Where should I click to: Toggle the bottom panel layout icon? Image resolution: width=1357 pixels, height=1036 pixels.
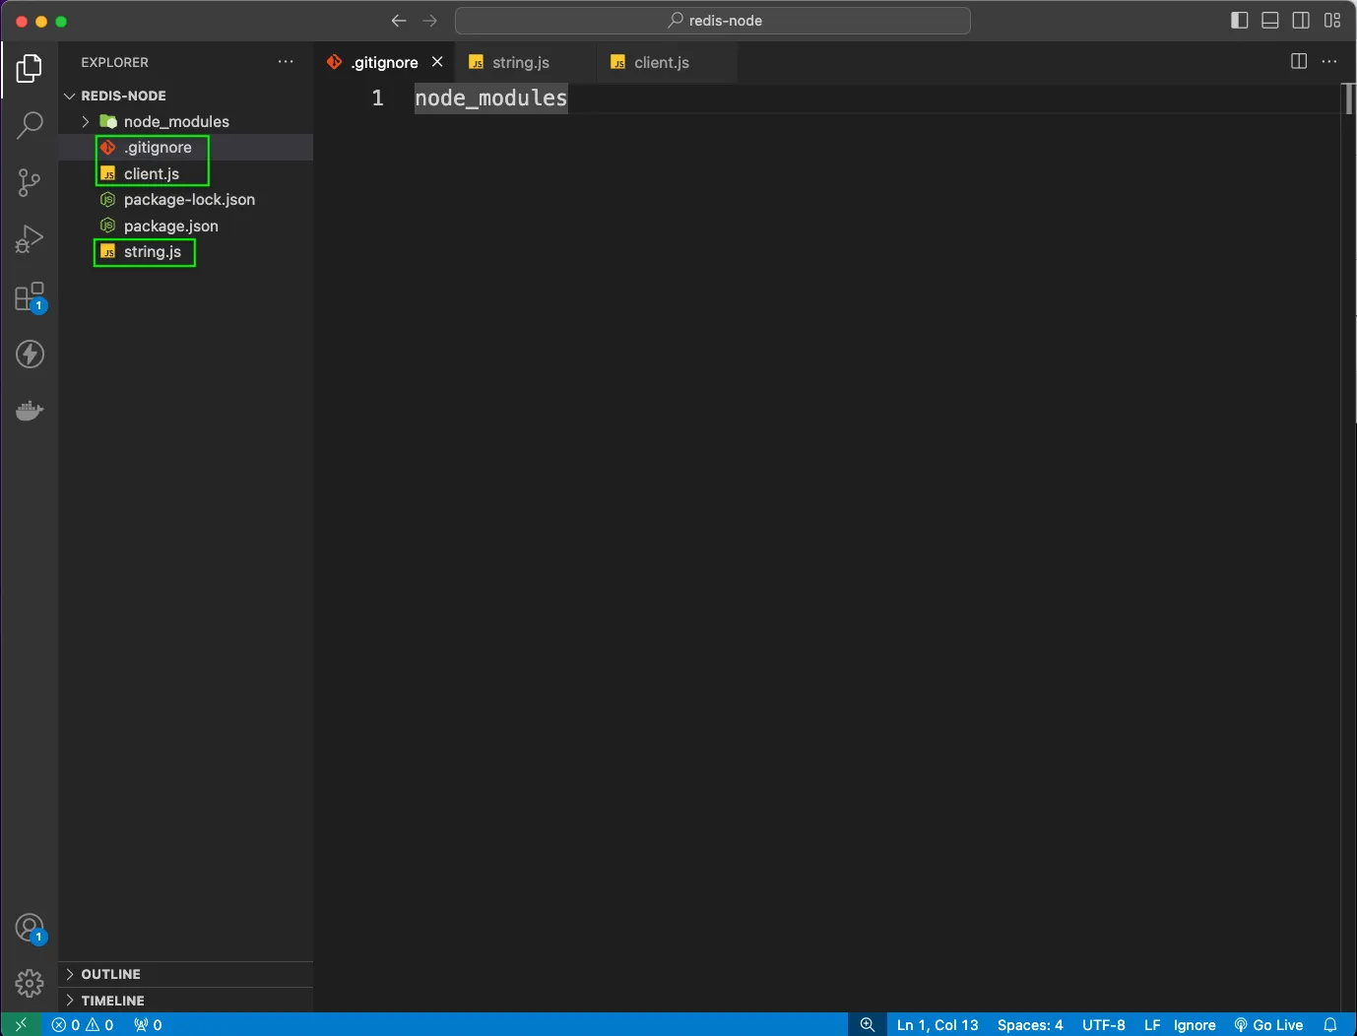click(x=1270, y=21)
